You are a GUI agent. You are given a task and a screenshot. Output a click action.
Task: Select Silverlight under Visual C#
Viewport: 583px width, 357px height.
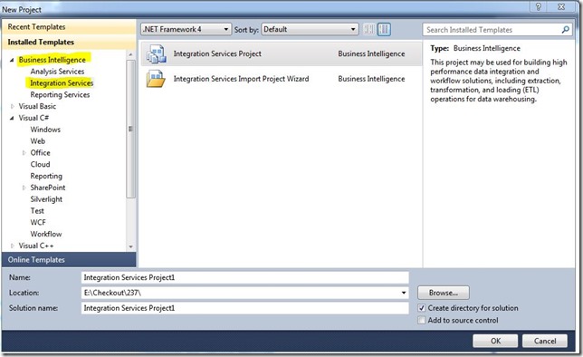point(46,199)
